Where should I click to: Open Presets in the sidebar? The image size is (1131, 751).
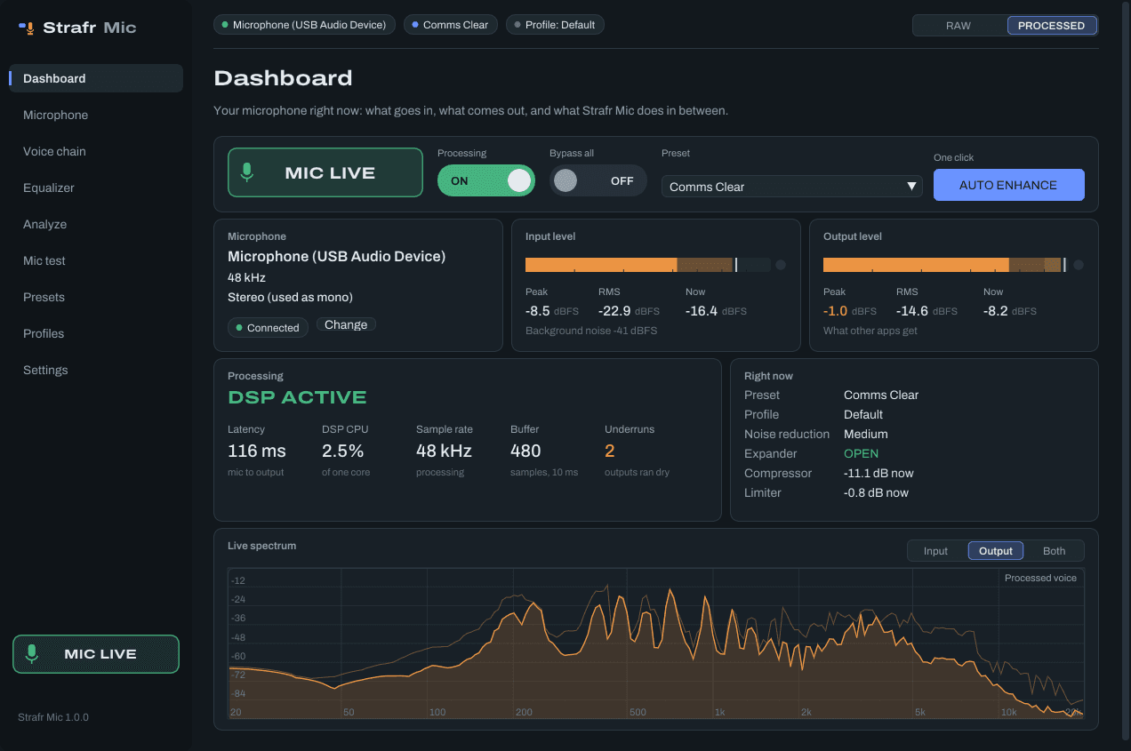pos(96,297)
